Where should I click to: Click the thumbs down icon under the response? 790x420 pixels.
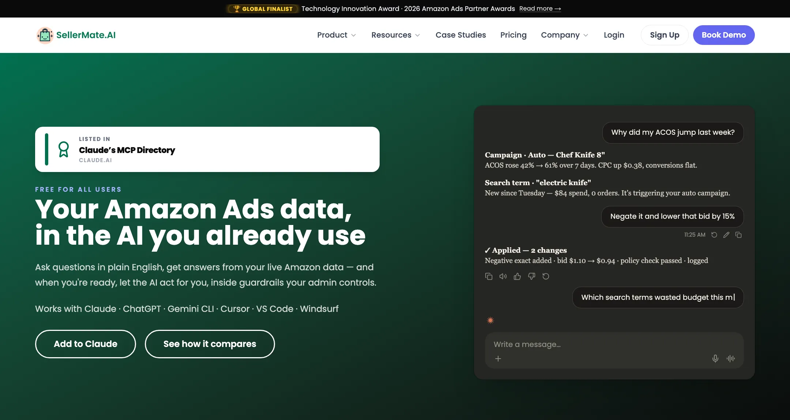coord(531,276)
